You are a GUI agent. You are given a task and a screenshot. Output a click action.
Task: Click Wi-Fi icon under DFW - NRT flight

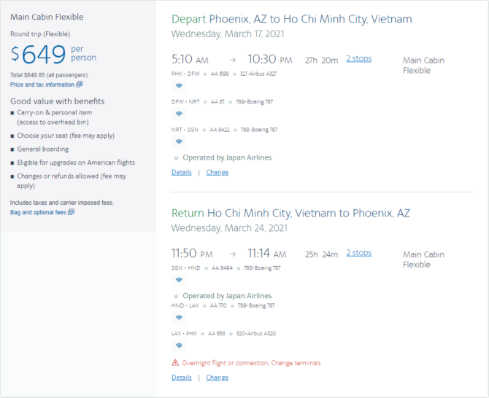(x=179, y=114)
